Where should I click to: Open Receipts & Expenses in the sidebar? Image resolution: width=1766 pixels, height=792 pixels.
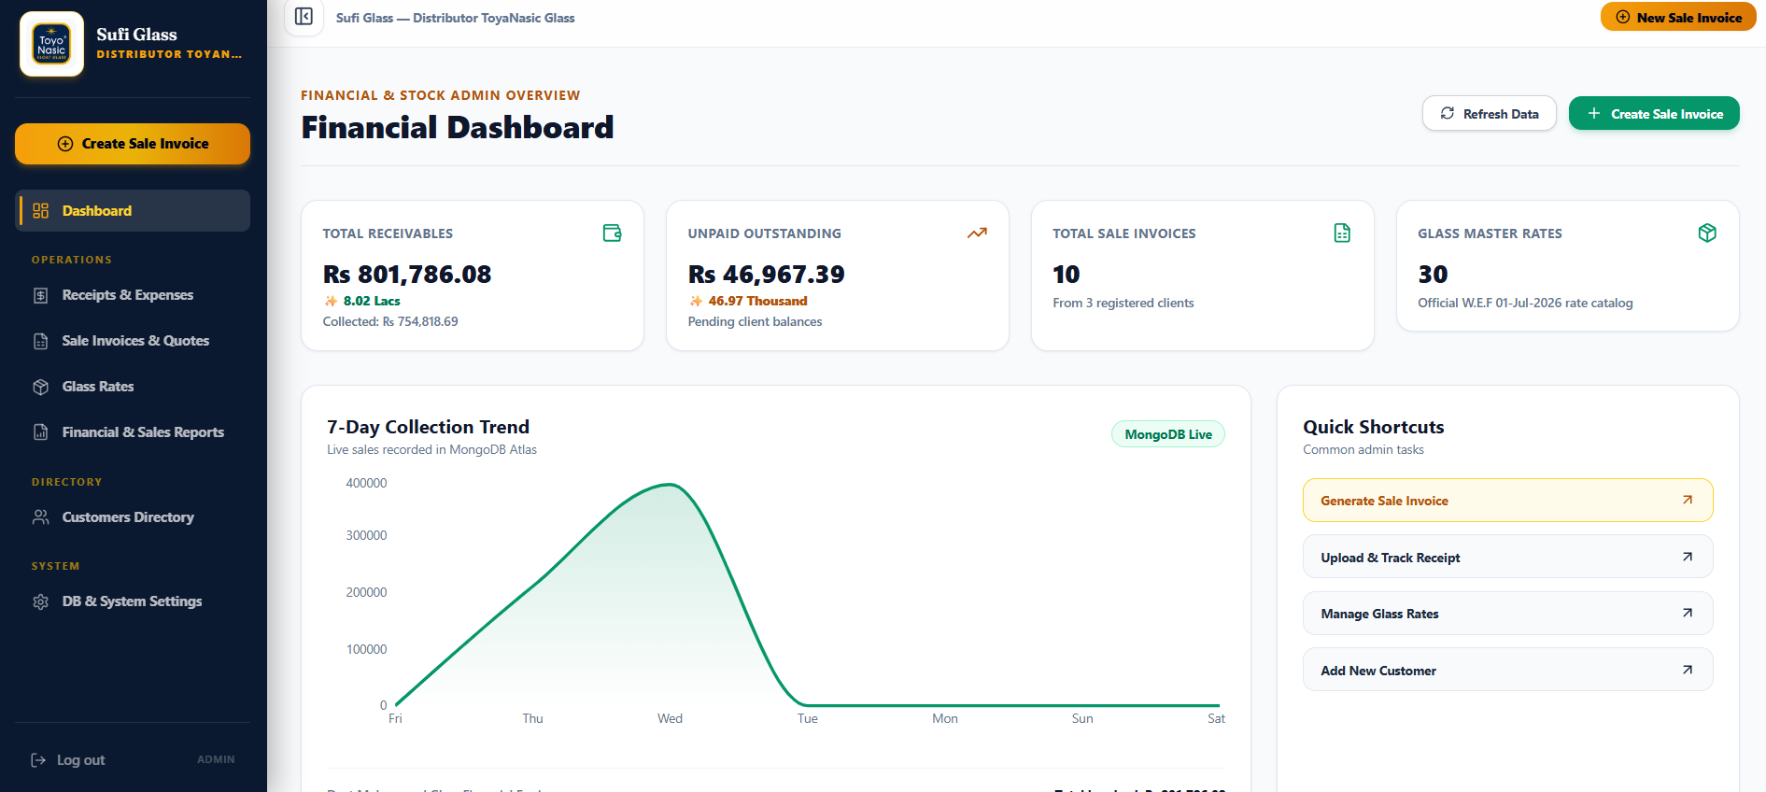pos(133,295)
